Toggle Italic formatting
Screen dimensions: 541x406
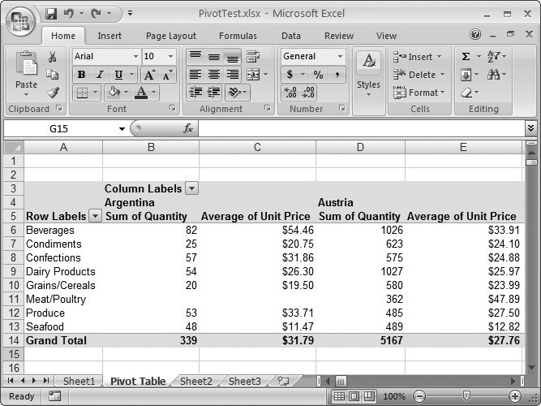[x=99, y=75]
